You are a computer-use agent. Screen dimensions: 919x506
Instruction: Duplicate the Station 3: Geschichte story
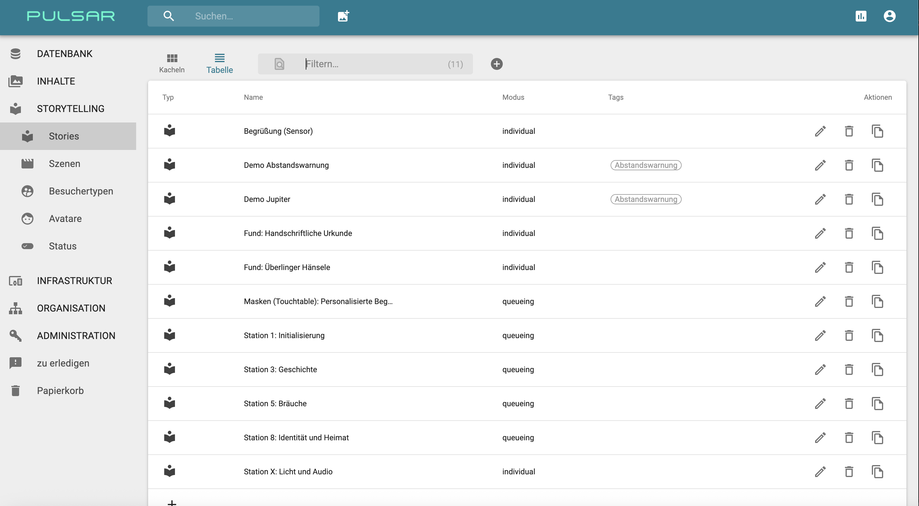coord(877,369)
